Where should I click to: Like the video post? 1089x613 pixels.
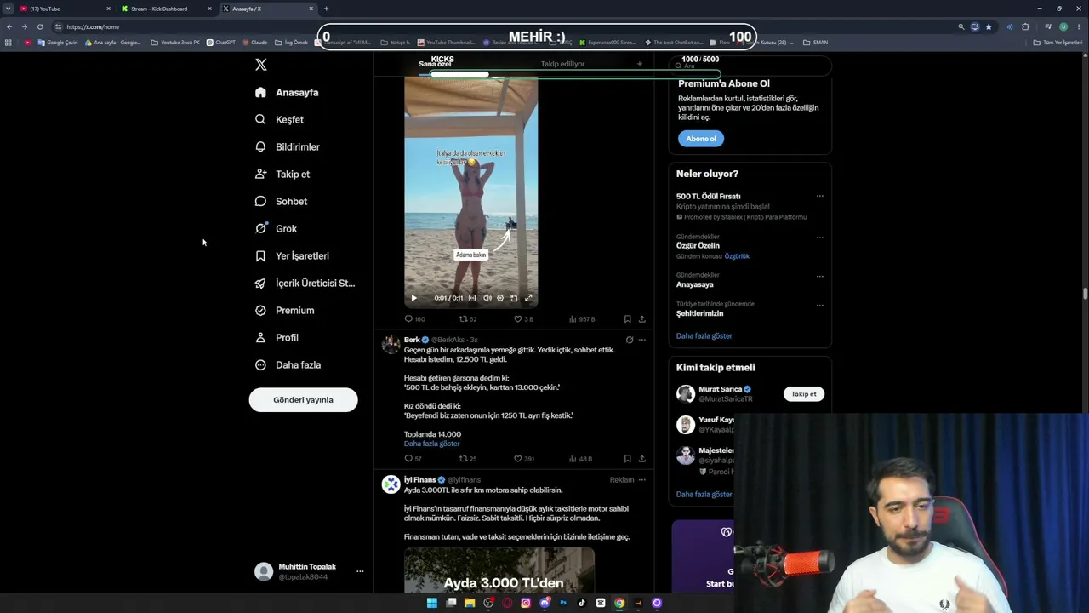click(x=523, y=319)
